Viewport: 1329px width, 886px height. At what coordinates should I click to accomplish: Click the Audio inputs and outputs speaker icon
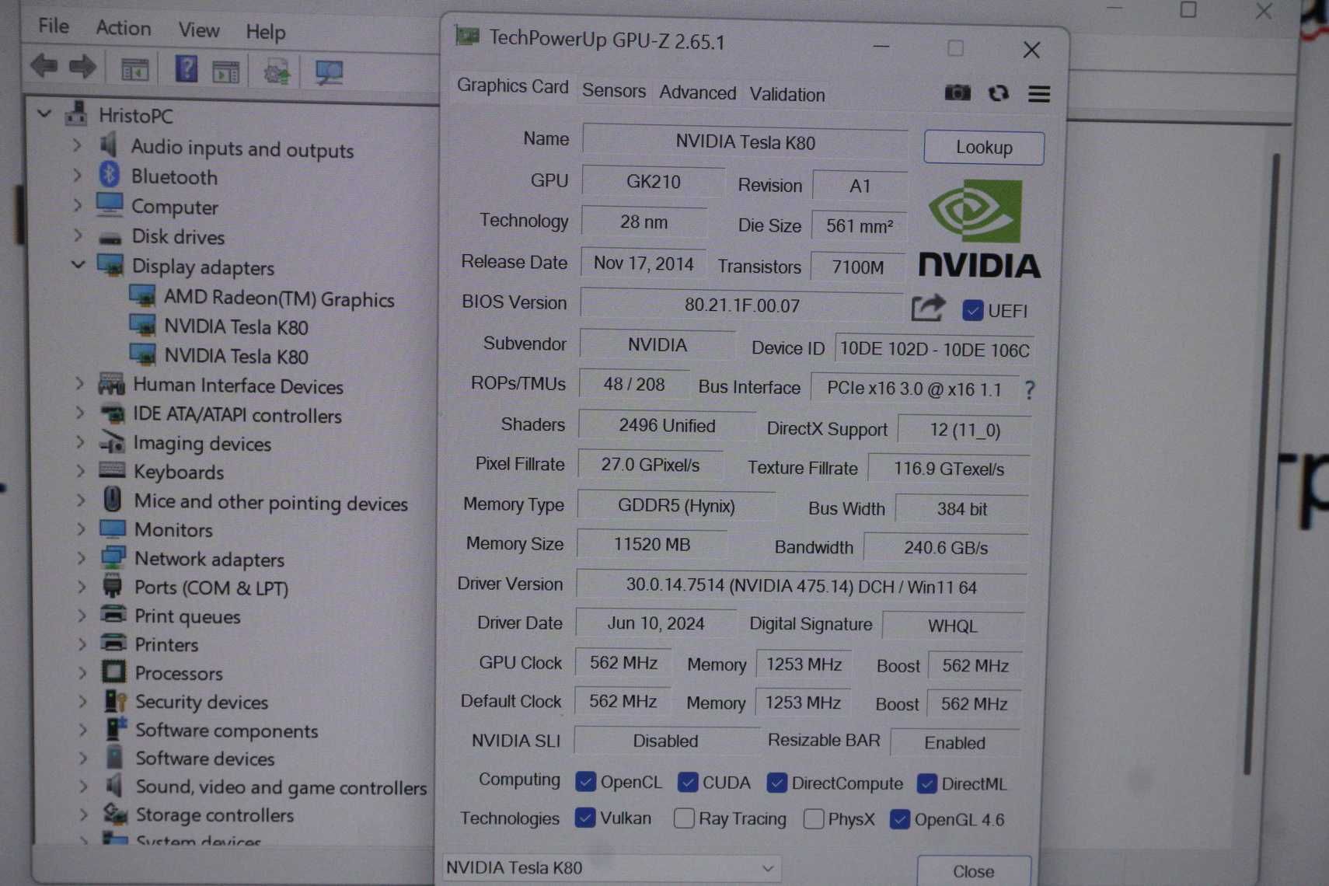click(x=110, y=145)
